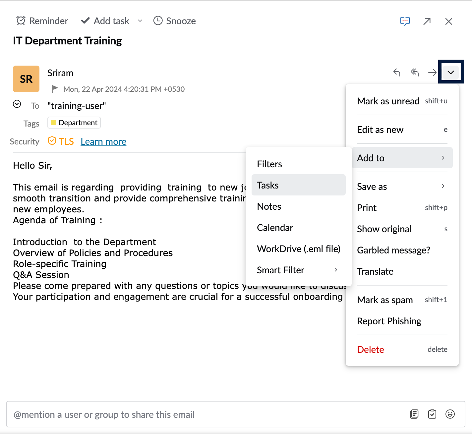This screenshot has height=434, width=472.
Task: Toggle the flag on this email
Action: pyautogui.click(x=55, y=89)
